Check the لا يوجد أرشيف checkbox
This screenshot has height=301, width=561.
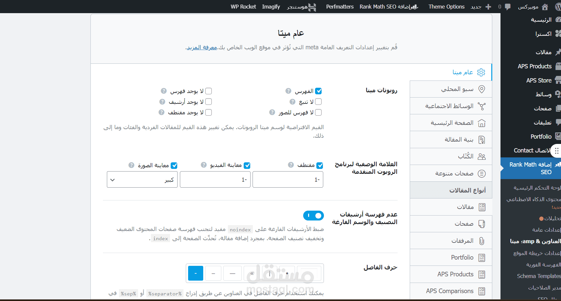[208, 102]
